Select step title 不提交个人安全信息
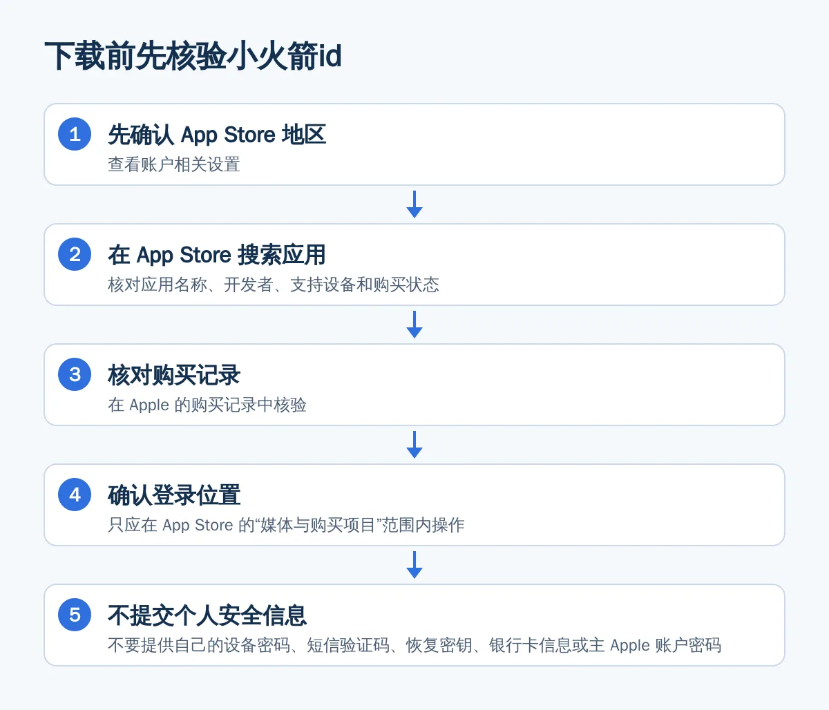The image size is (829, 710). [207, 615]
